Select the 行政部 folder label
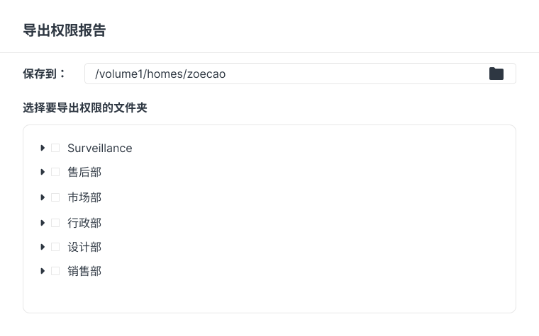 pos(84,223)
